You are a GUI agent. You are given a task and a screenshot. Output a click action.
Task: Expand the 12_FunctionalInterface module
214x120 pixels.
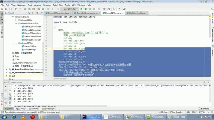(6, 69)
